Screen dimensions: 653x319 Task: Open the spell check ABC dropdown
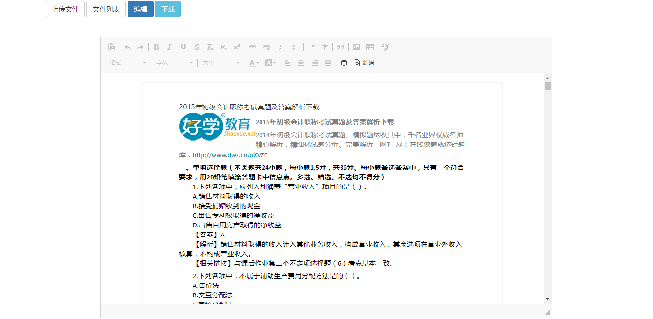tap(388, 47)
